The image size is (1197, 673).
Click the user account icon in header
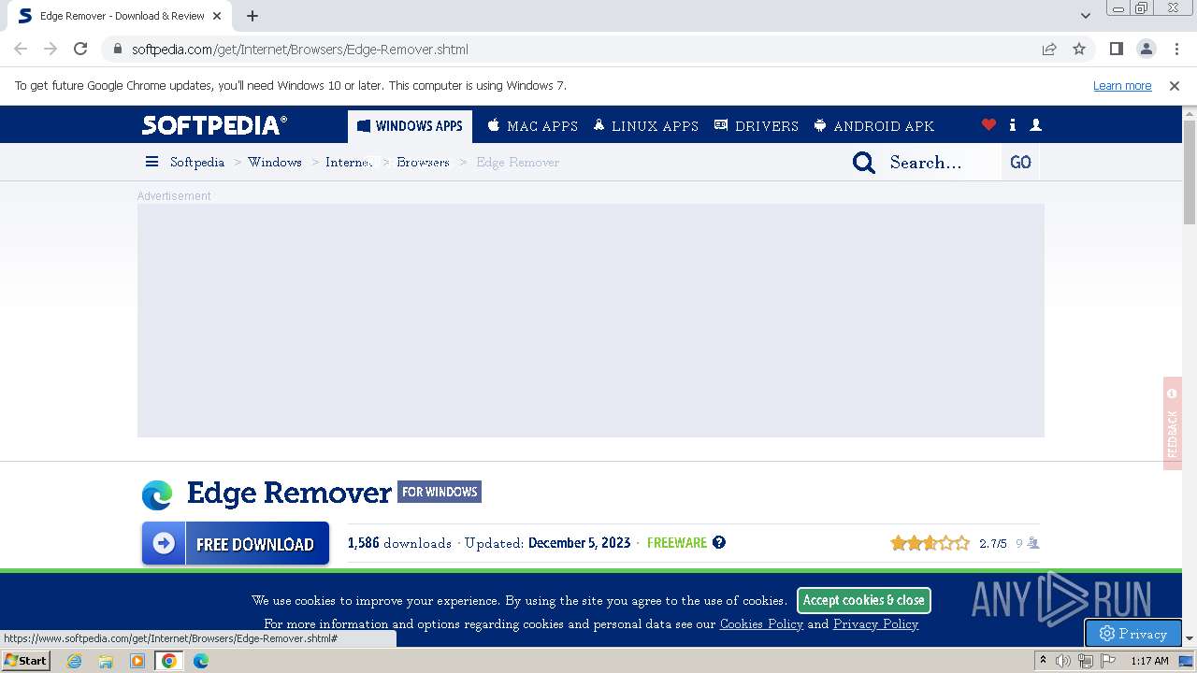coord(1036,125)
